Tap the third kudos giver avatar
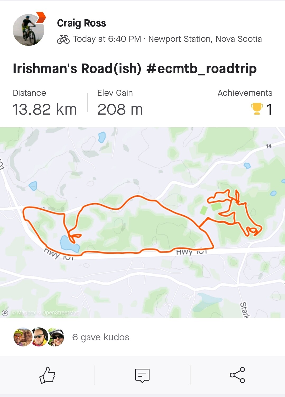 (x=56, y=337)
